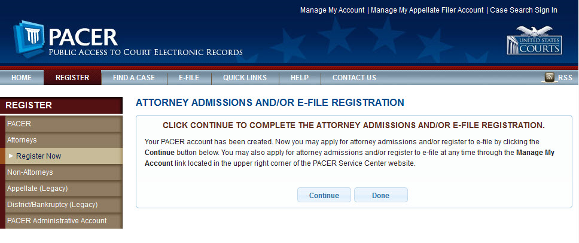Click the Case Search Sign In link
579x243 pixels.
(x=523, y=10)
